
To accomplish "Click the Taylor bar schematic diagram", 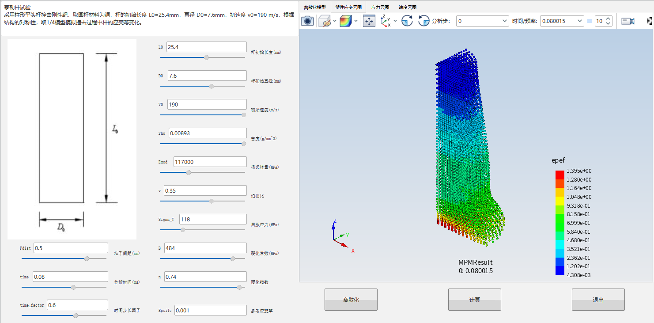I will (72, 139).
